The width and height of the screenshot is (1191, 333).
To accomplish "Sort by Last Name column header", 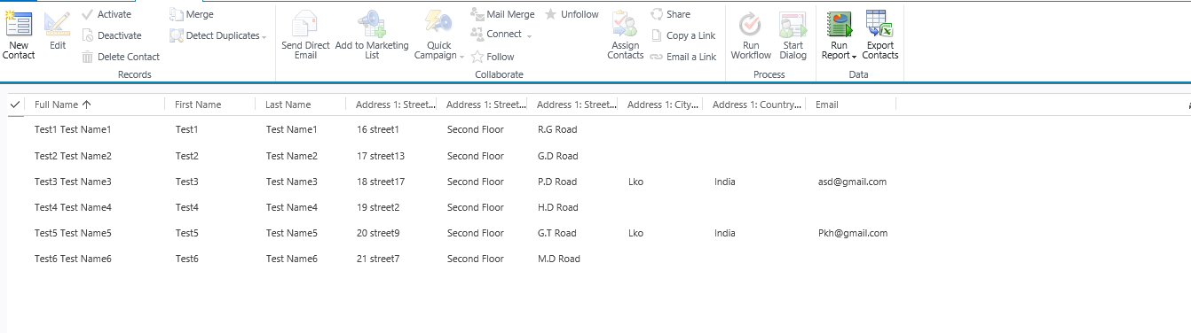I will pos(288,105).
